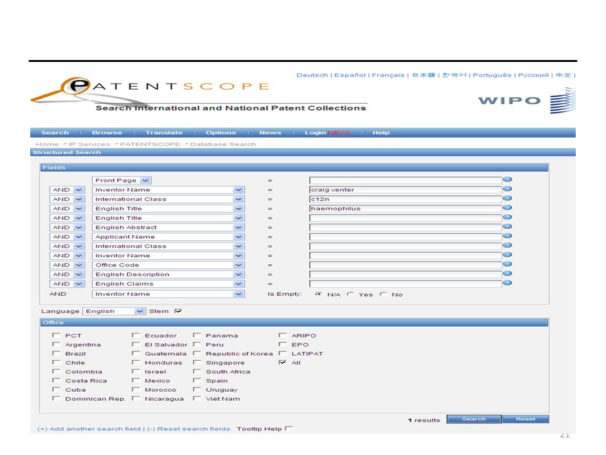Viewport: 606px width, 455px height.
Task: Open the Options menu
Action: coord(221,133)
